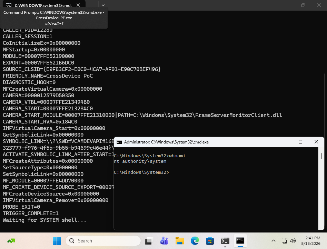Click the 'Waiting for SYSTEM shell...' line

(x=44, y=220)
